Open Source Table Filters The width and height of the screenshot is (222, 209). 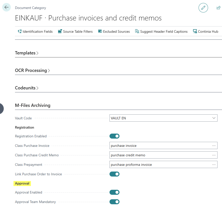75,31
